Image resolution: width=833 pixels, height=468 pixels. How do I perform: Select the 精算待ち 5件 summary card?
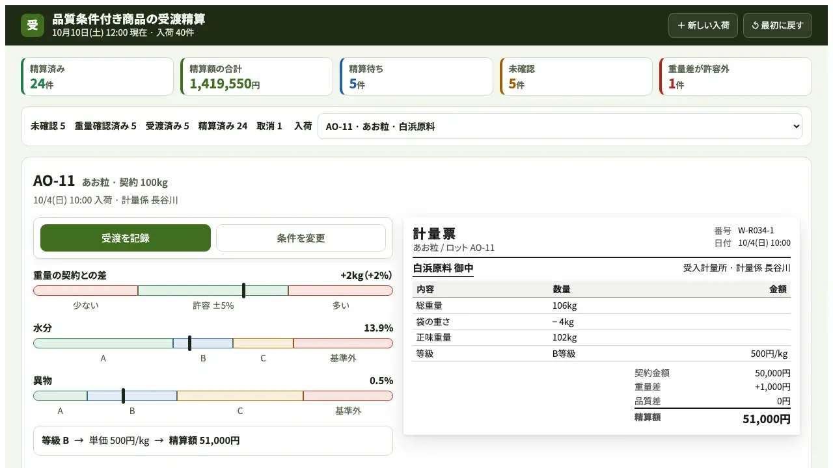tap(416, 77)
